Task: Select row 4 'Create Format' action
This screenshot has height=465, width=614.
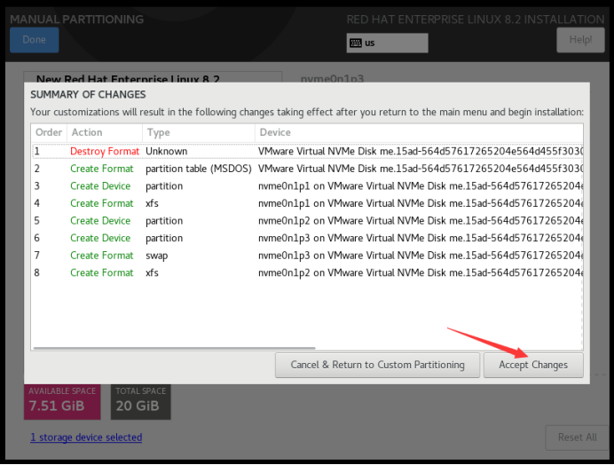Action: click(102, 203)
